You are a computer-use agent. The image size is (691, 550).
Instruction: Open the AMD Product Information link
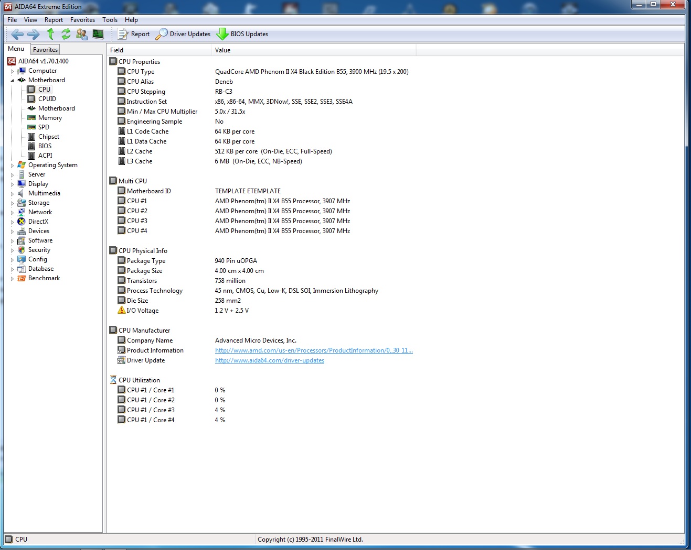pos(314,350)
